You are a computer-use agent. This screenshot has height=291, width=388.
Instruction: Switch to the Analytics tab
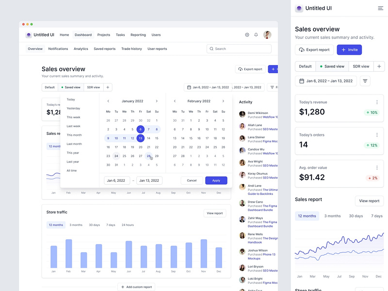[x=81, y=48]
